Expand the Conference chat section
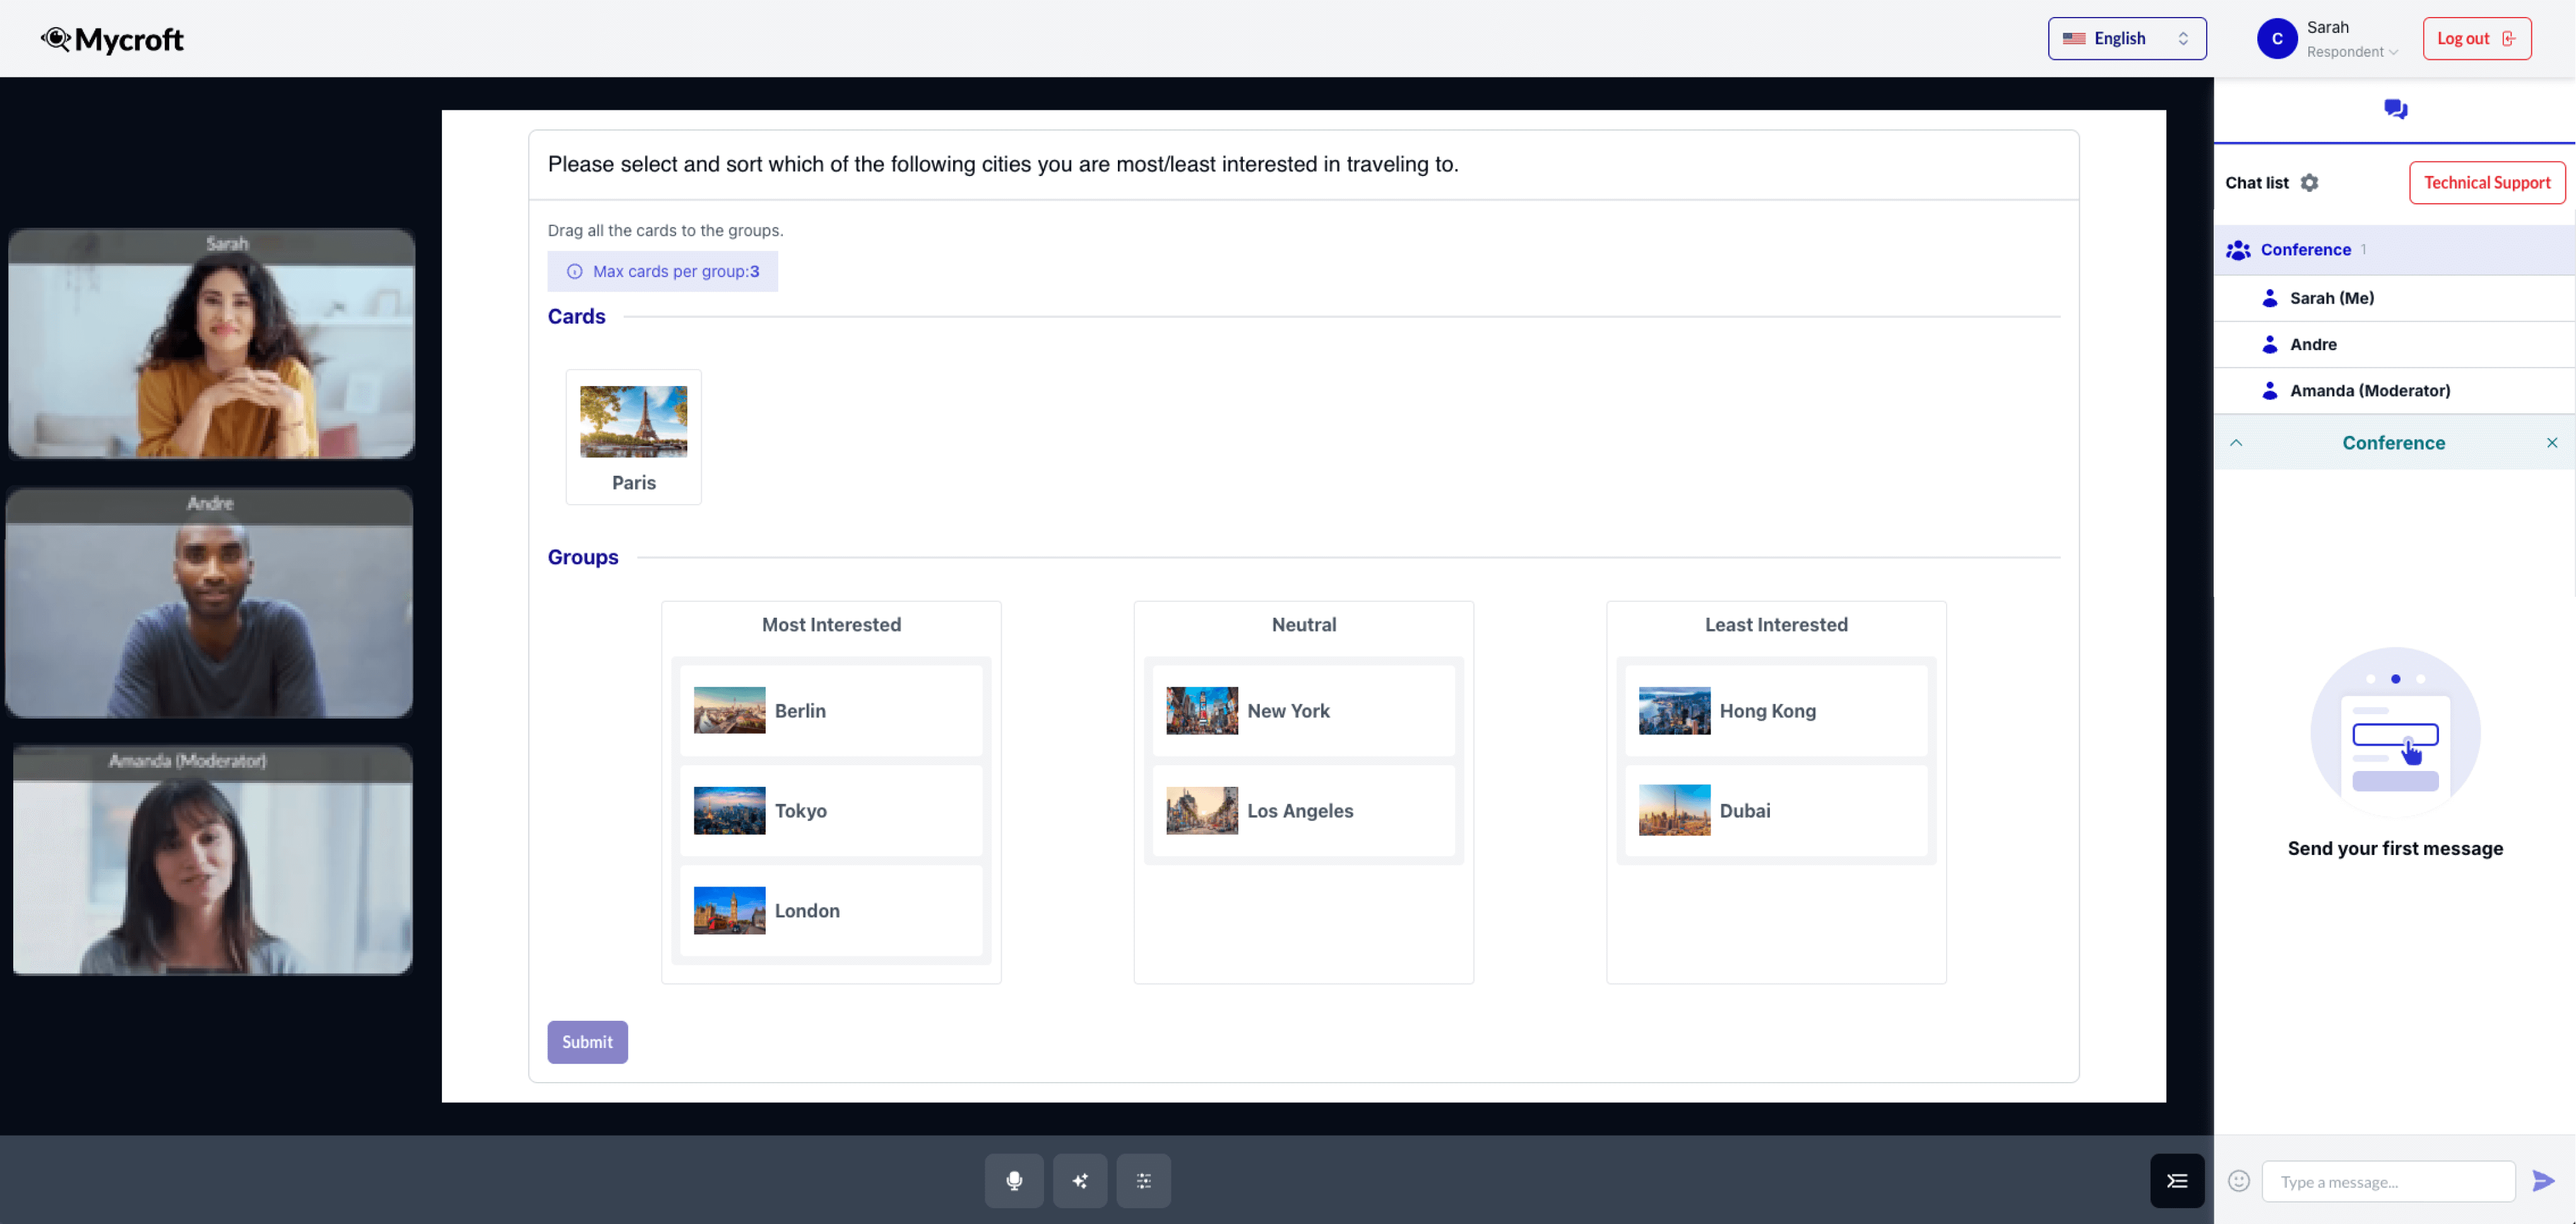Viewport: 2576px width, 1224px height. 2238,442
